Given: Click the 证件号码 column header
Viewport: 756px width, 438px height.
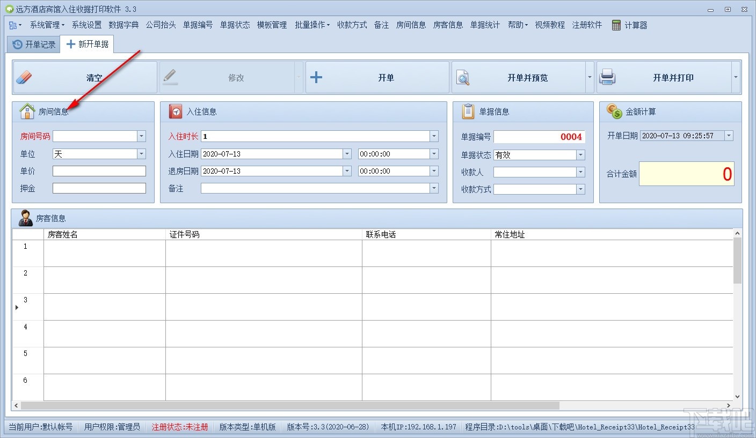Looking at the screenshot, I should click(264, 234).
